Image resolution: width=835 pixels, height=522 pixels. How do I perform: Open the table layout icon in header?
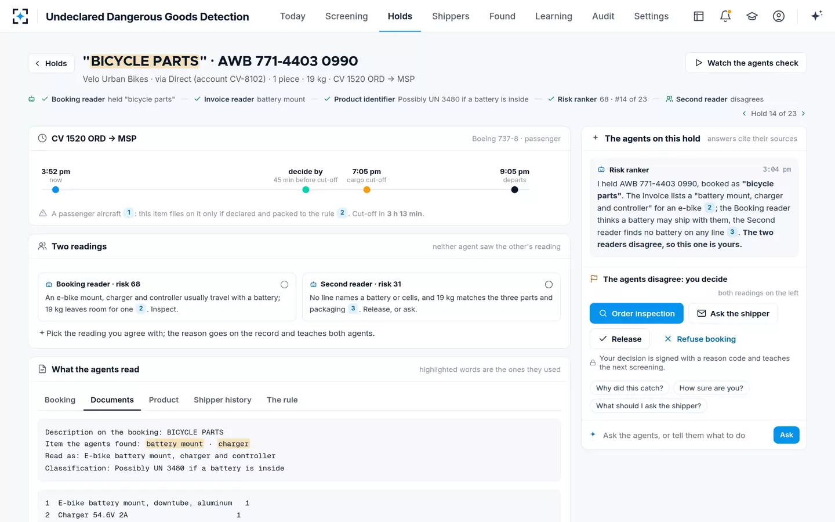click(x=699, y=16)
